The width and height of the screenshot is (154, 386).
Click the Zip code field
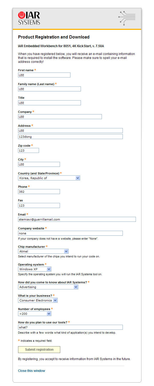(29, 151)
